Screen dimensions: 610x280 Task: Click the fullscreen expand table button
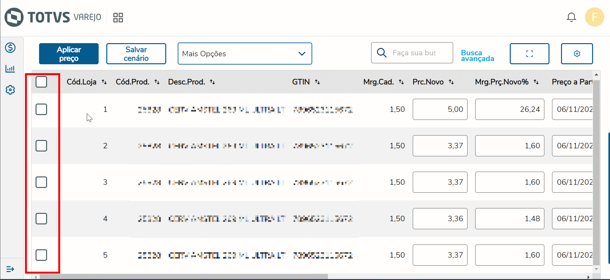coord(529,54)
